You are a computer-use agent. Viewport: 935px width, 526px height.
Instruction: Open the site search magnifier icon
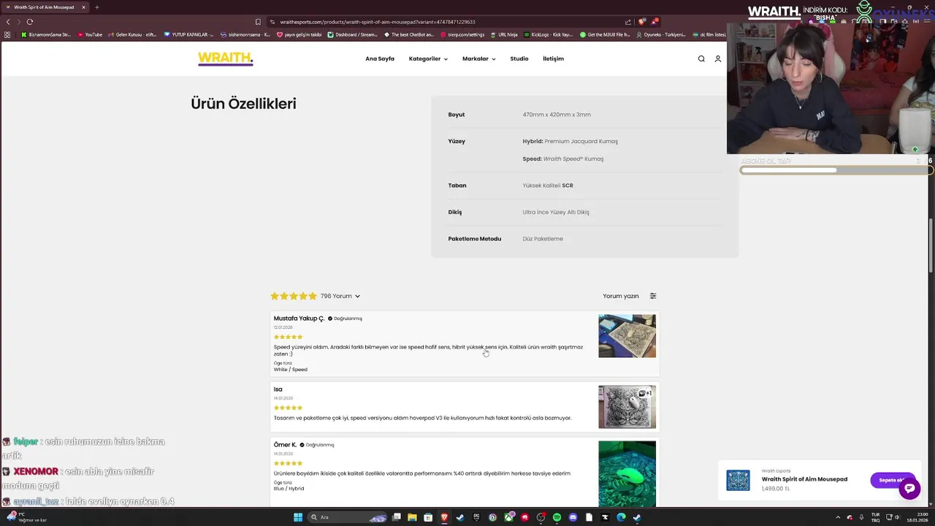point(701,58)
